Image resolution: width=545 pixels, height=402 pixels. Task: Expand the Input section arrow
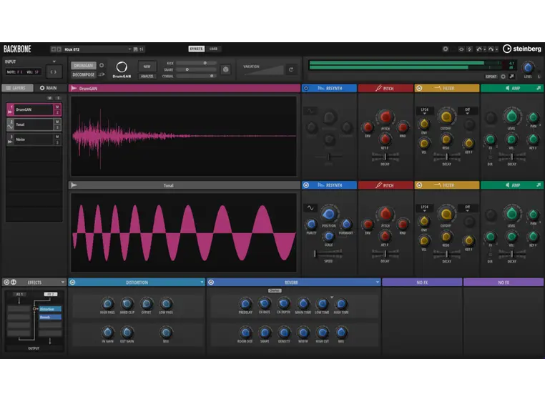(54, 62)
